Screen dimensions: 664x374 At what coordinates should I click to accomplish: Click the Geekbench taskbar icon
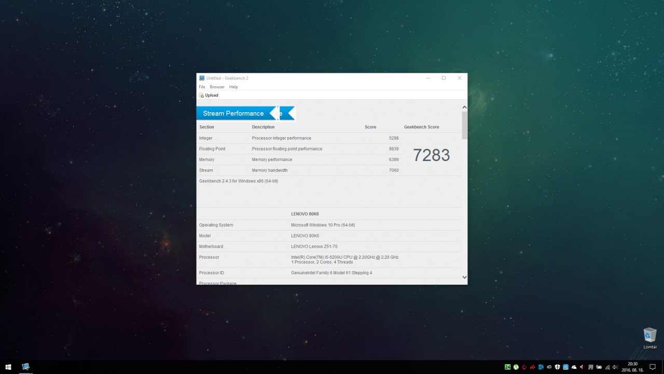pyautogui.click(x=25, y=367)
